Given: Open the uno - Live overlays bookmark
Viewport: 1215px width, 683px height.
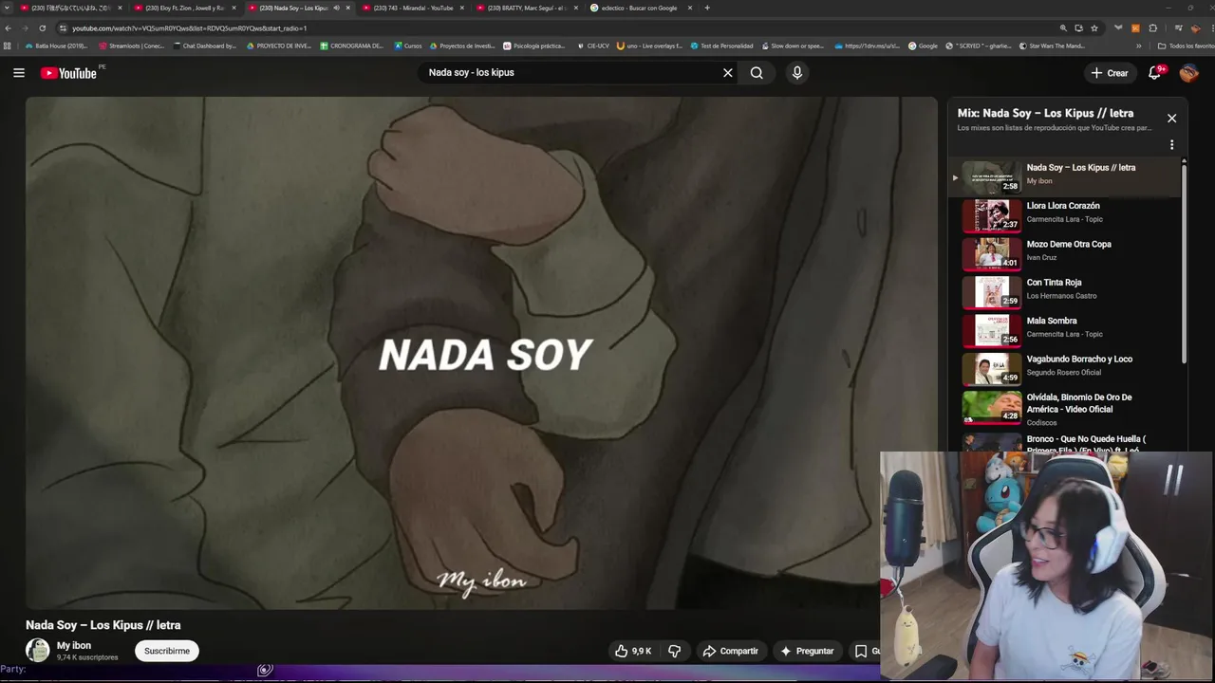Looking at the screenshot, I should tap(649, 46).
